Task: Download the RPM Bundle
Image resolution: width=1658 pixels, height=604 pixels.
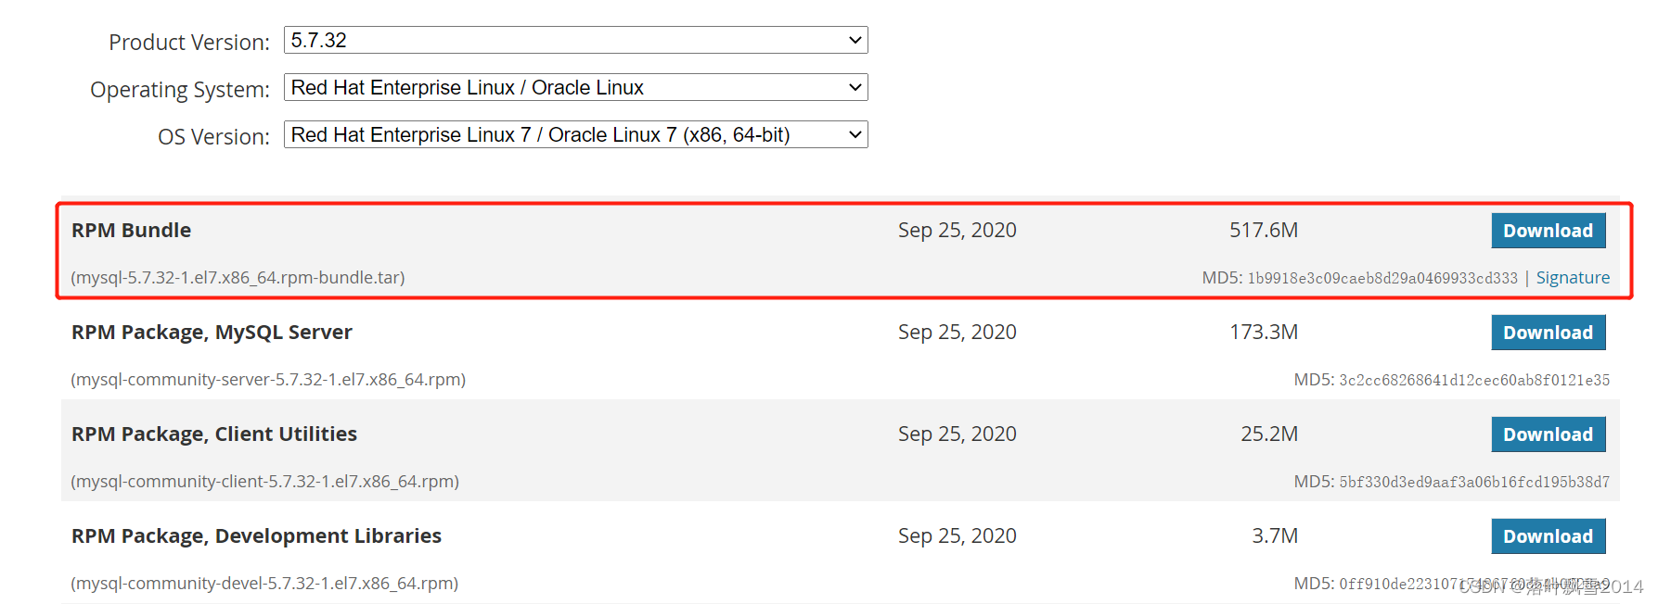Action: click(1548, 231)
